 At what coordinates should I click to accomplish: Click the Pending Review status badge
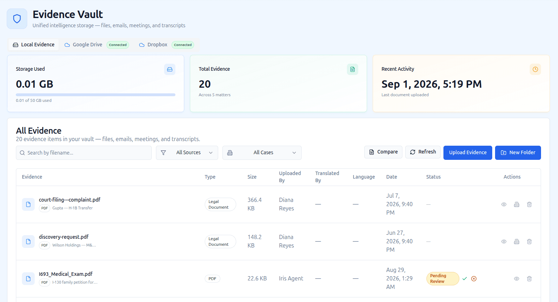[x=443, y=279]
